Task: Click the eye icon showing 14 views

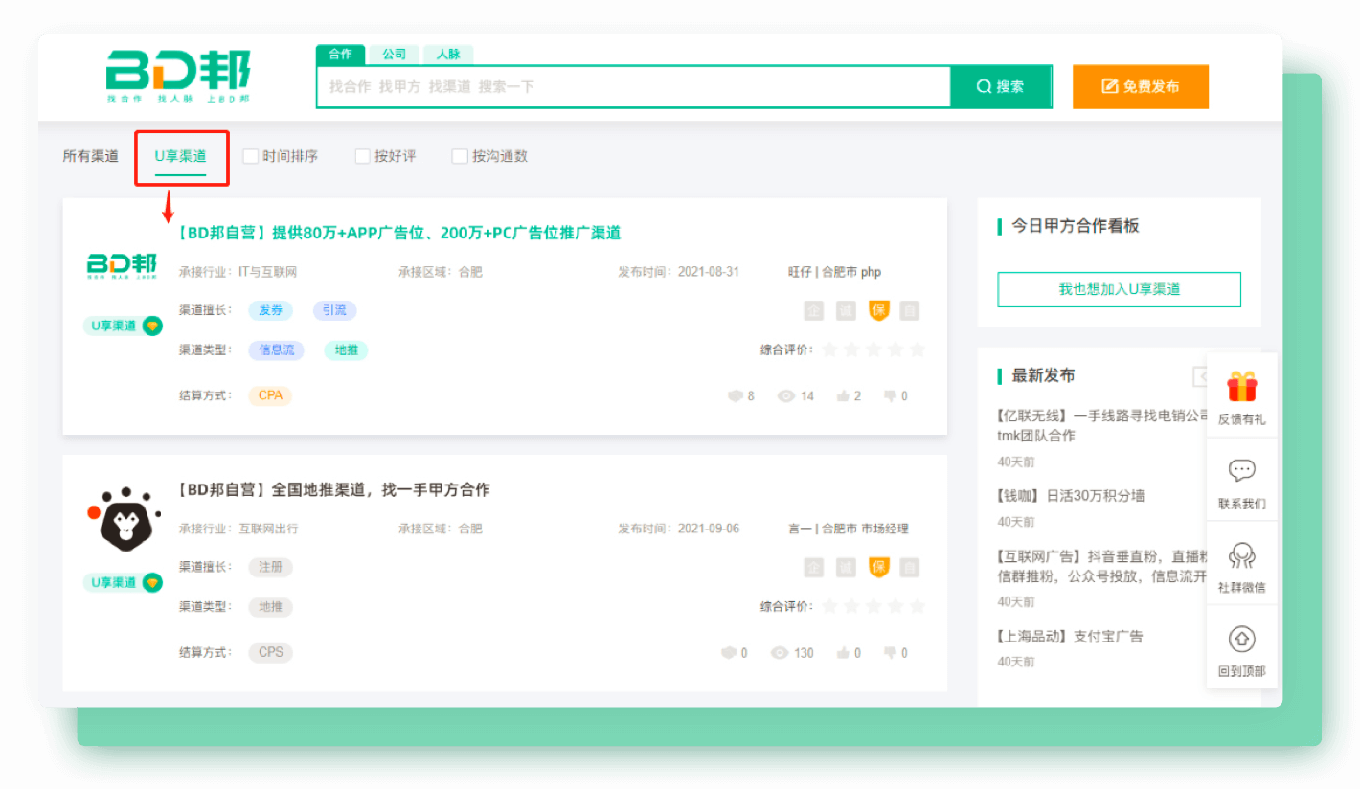Action: tap(786, 395)
